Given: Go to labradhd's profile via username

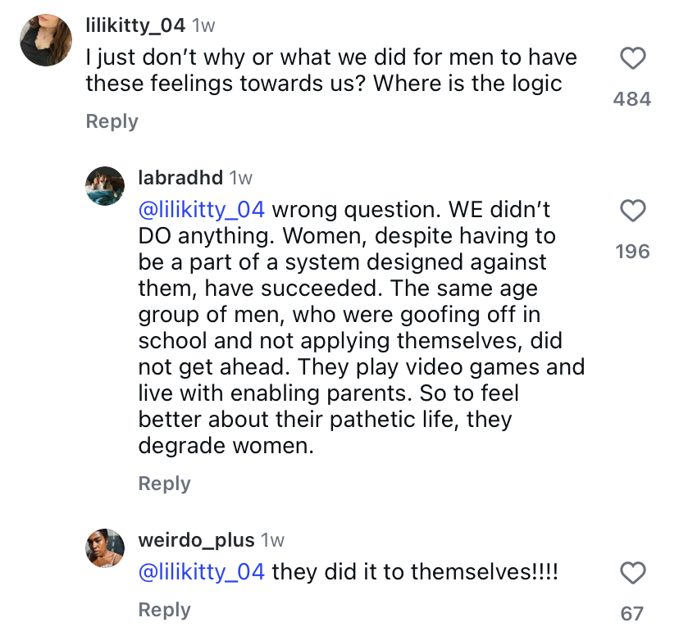Looking at the screenshot, I should tap(180, 177).
